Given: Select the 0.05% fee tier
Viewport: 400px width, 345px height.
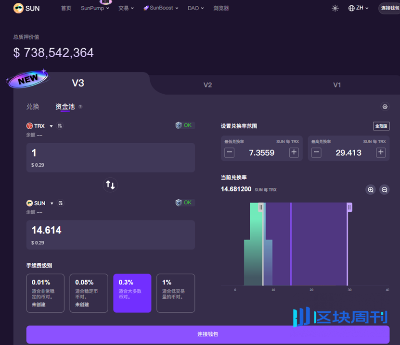Looking at the screenshot, I should (89, 293).
